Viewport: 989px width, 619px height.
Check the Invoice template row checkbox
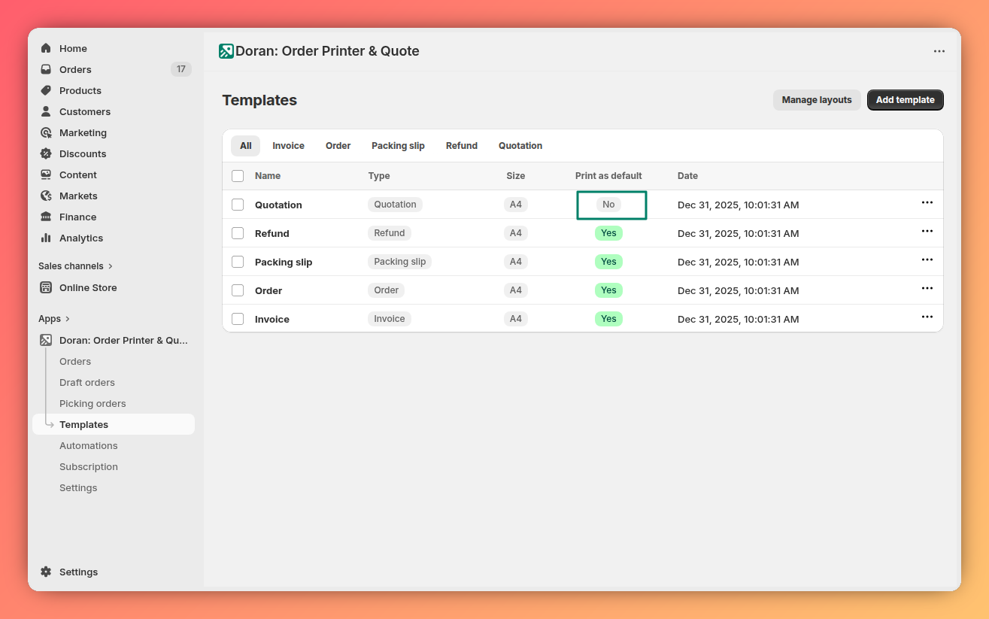238,318
